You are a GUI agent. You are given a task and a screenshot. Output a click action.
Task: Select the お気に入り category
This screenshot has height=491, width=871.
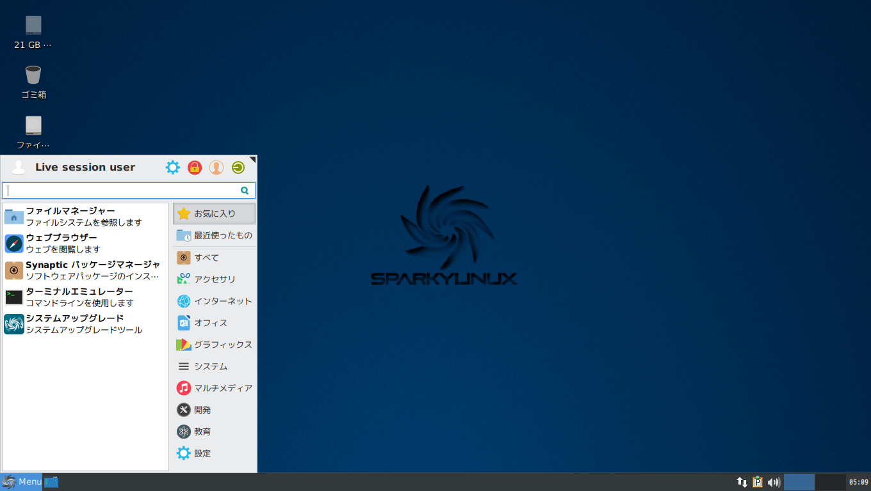[x=214, y=214]
